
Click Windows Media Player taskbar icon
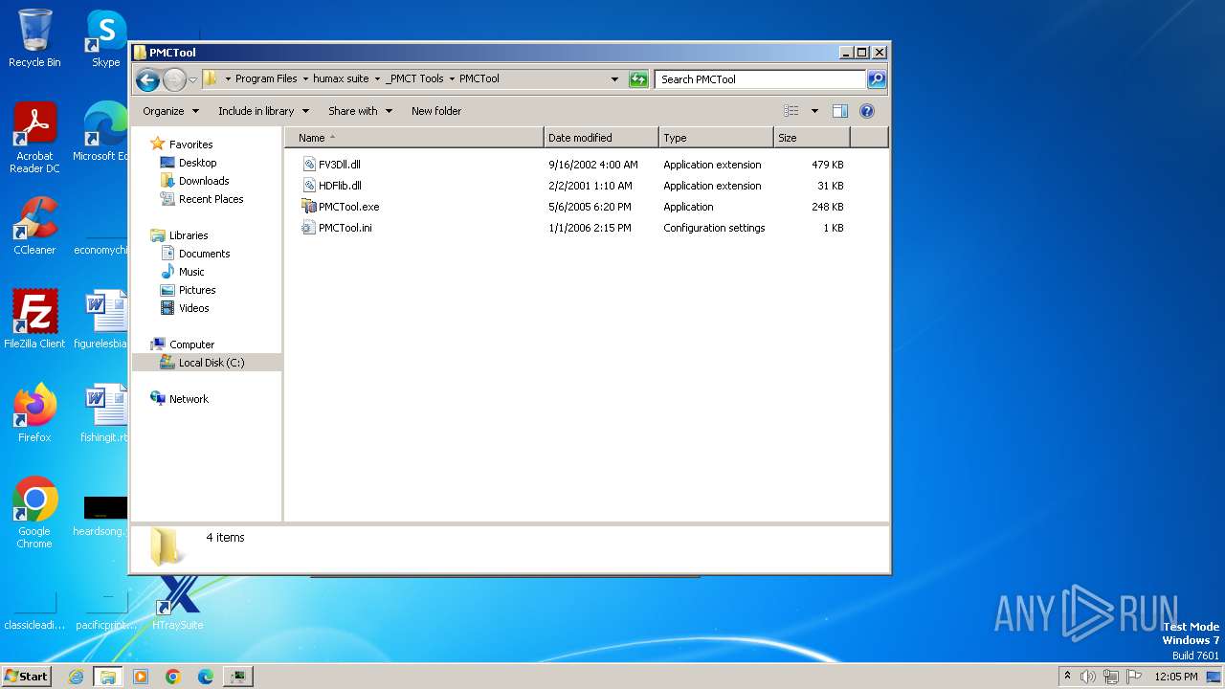(x=141, y=677)
